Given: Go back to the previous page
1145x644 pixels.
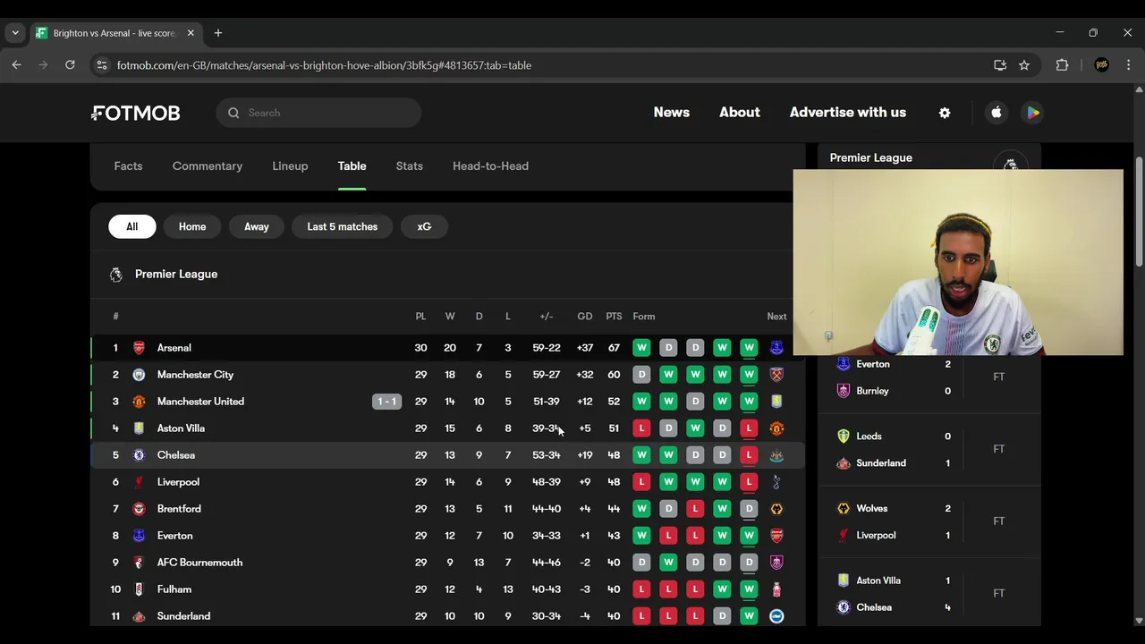Looking at the screenshot, I should click(16, 65).
